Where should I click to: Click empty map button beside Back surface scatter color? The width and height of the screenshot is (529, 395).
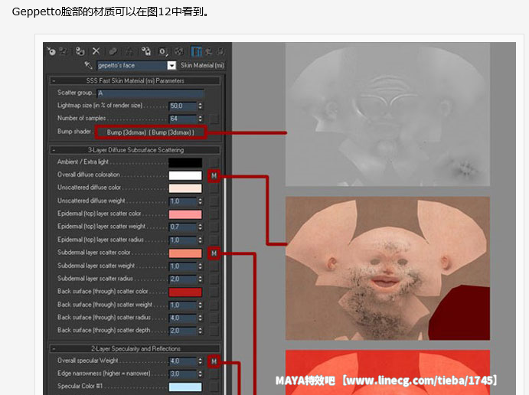[x=214, y=292]
